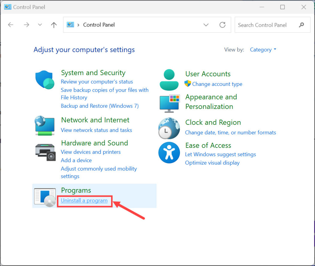Screen dimensions: 315x266
Task: Maximize the Control Panel window
Action: 282,7
